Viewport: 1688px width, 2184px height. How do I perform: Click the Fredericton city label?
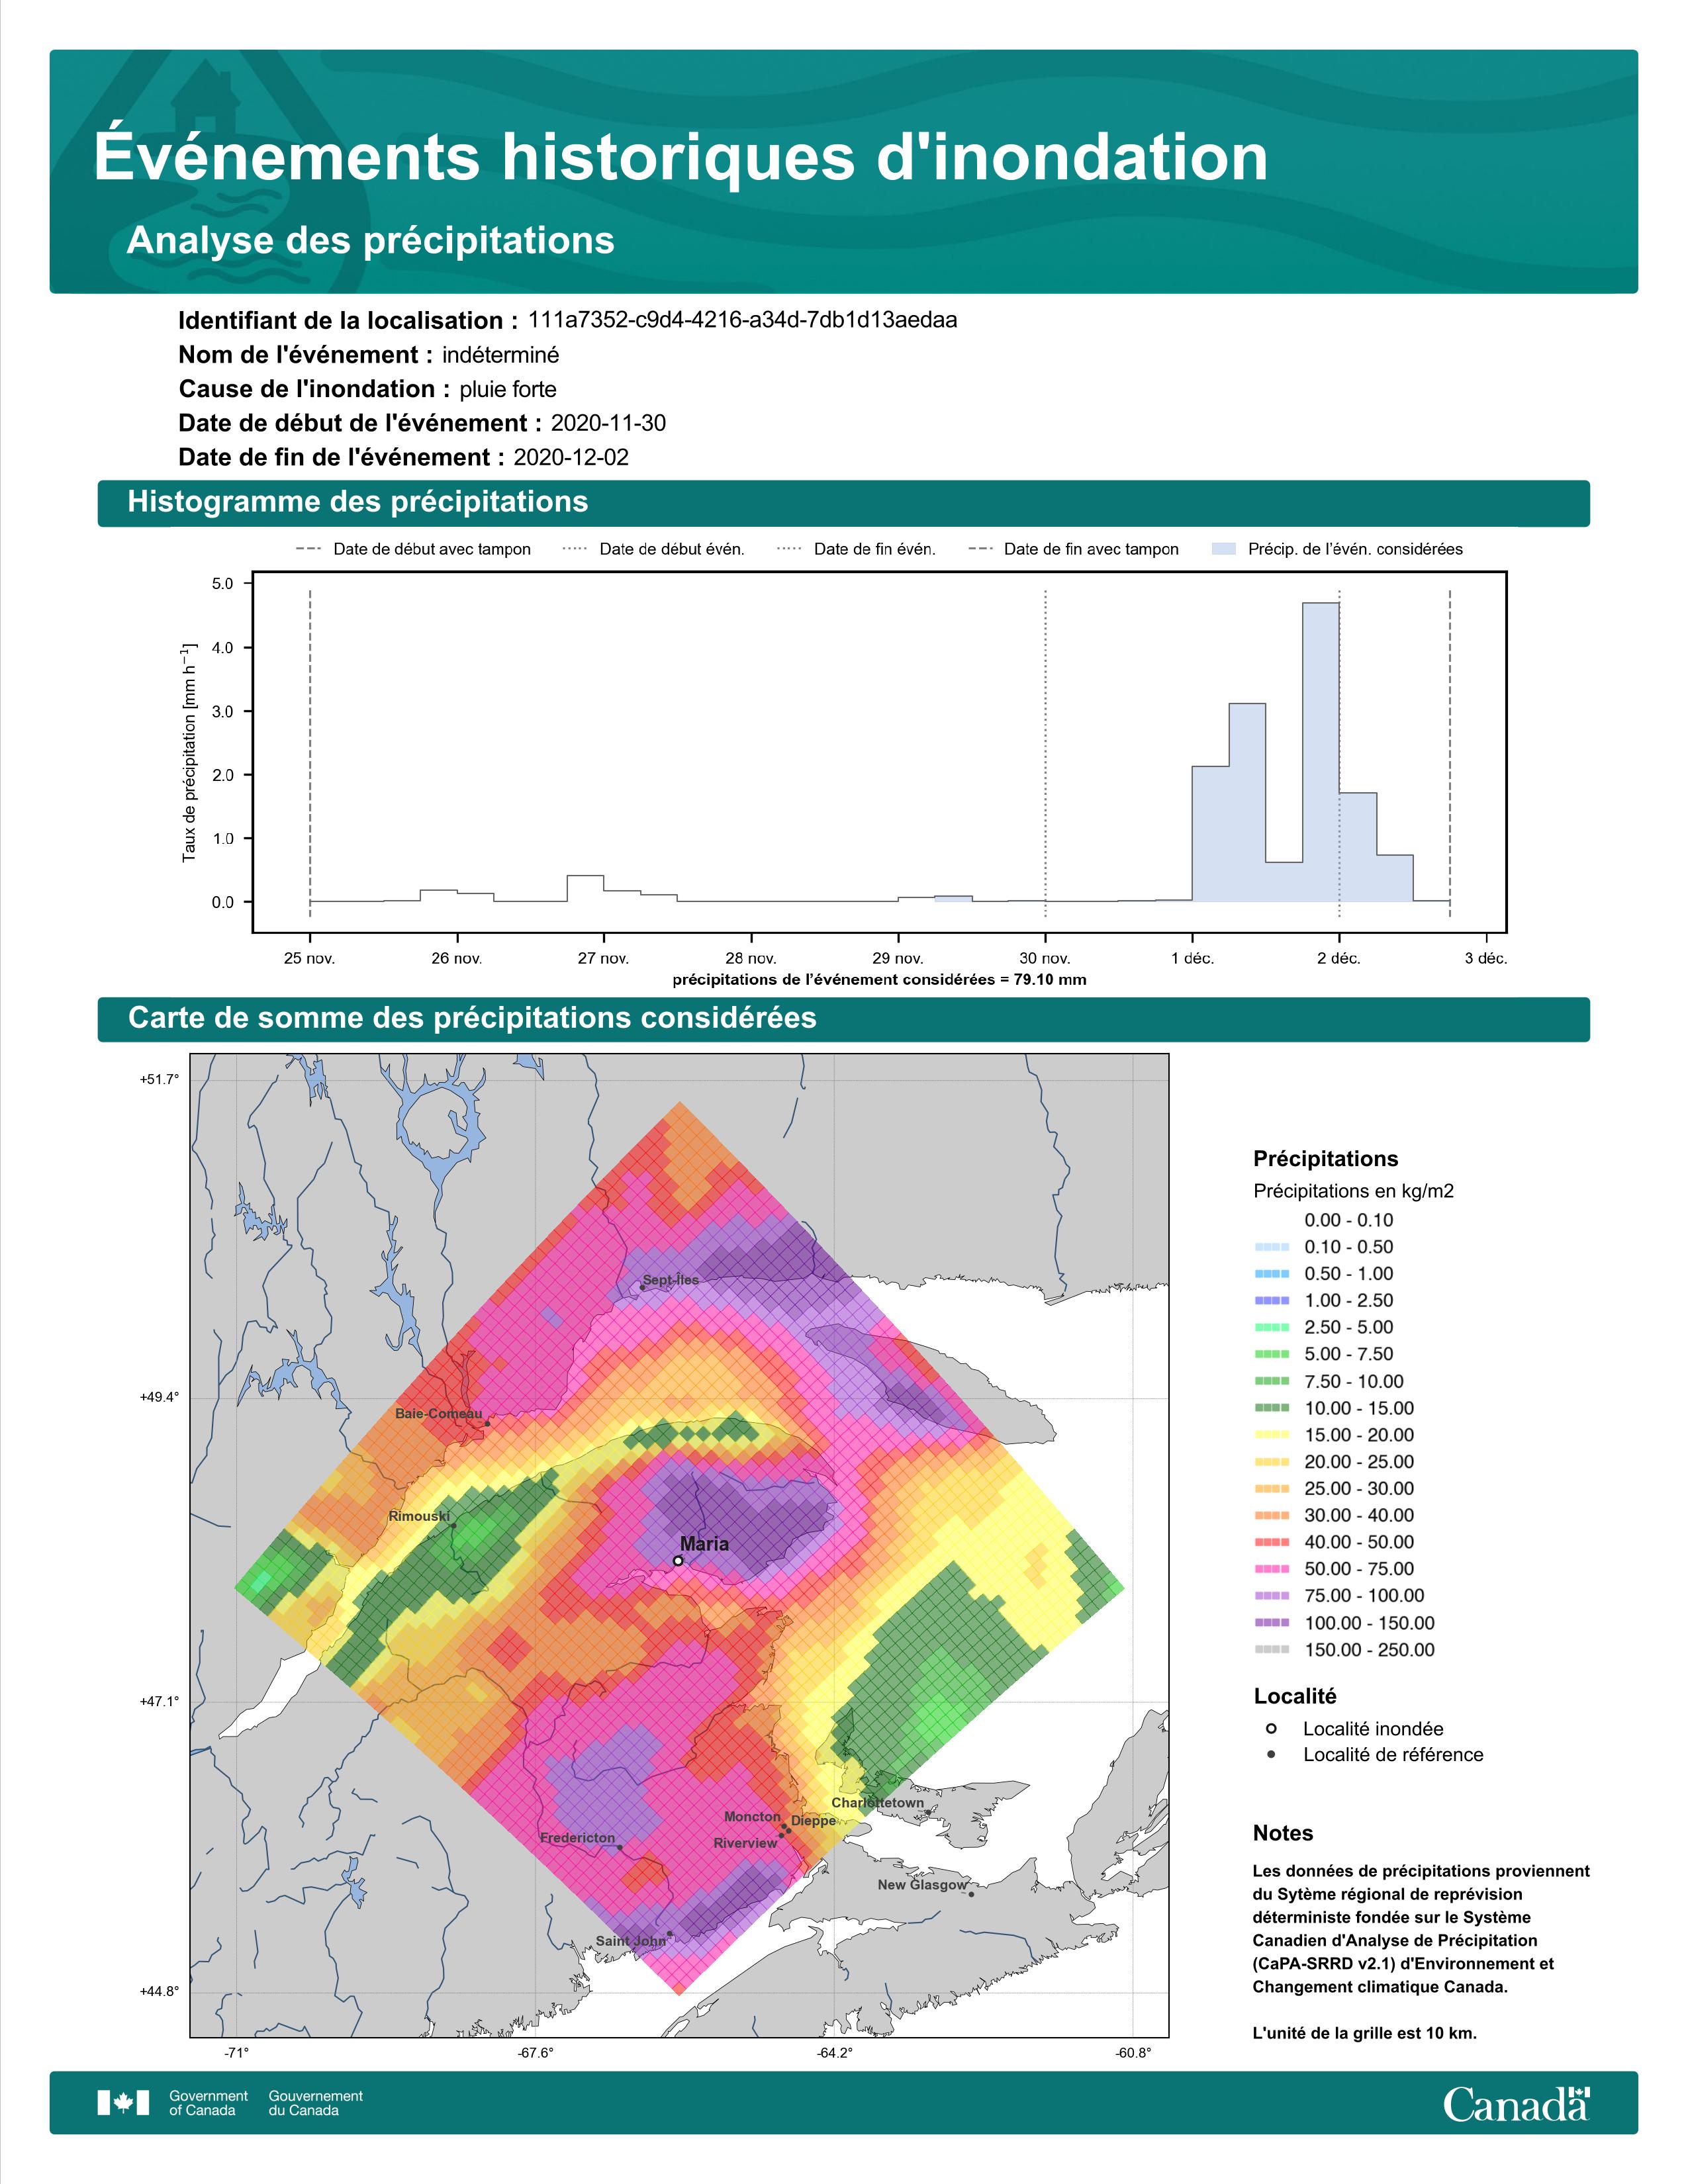pyautogui.click(x=578, y=1838)
